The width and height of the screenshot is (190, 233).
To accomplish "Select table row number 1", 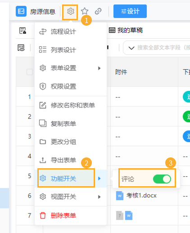I will click(x=29, y=97).
